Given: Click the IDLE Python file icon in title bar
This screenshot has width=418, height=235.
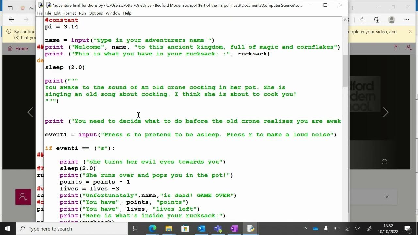Looking at the screenshot, I should pyautogui.click(x=49, y=5).
